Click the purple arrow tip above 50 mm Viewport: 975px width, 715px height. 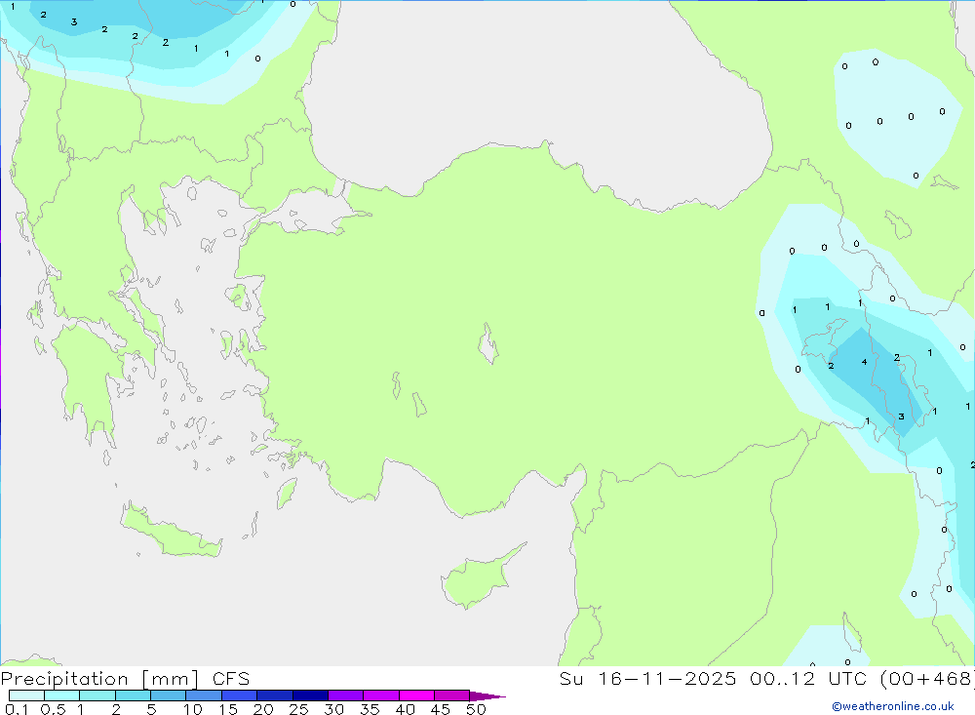click(487, 696)
